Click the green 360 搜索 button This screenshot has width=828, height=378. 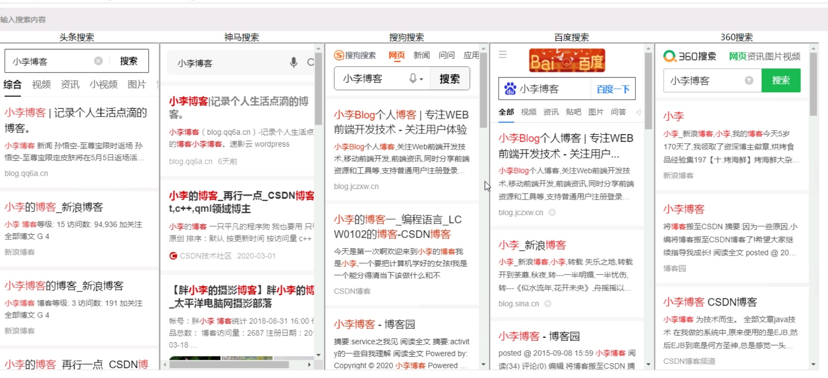click(781, 80)
